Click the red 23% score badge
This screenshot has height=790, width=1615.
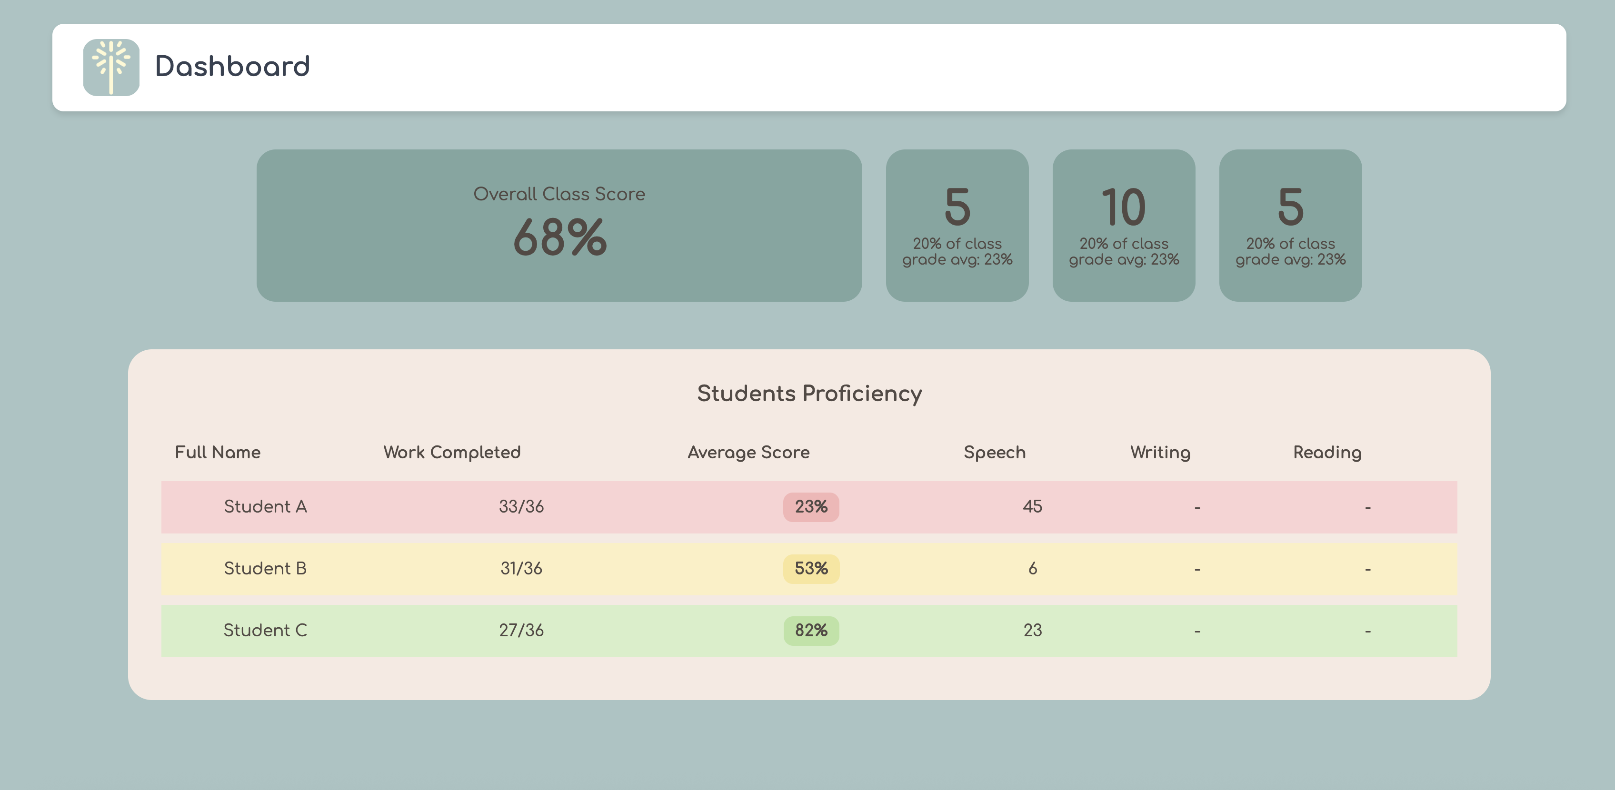pos(811,507)
